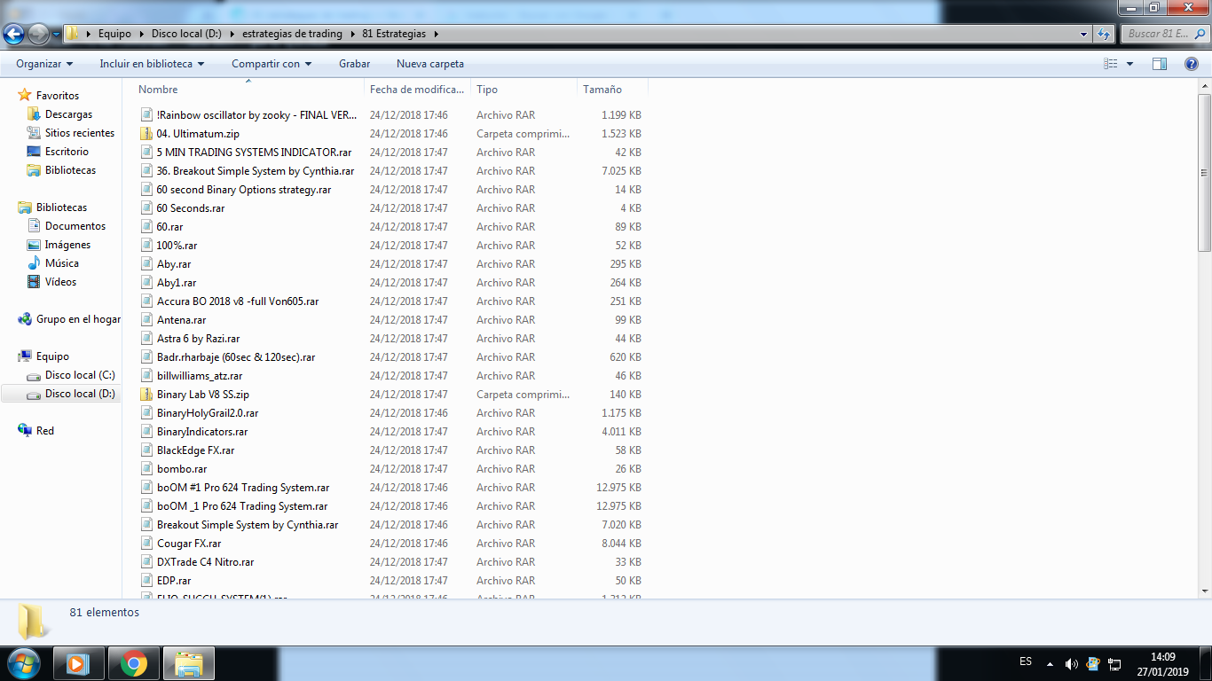Click the vertical scrollbar of the file list
The image size is (1212, 681).
[x=1204, y=173]
